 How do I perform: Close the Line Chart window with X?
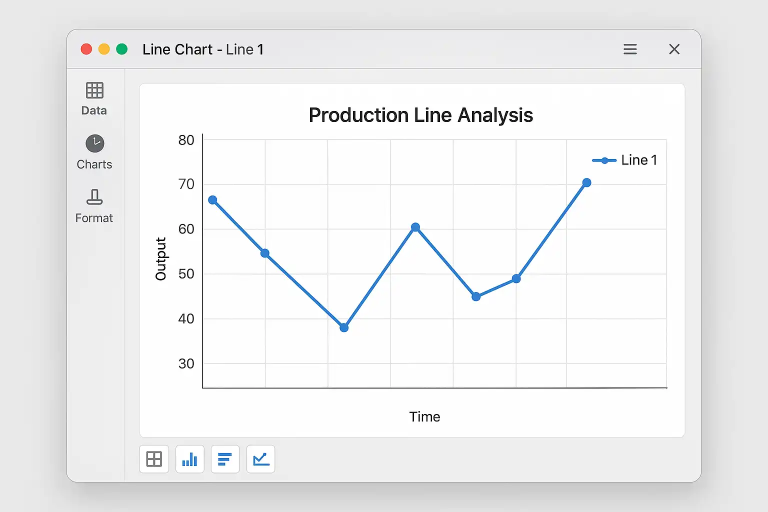(x=674, y=49)
